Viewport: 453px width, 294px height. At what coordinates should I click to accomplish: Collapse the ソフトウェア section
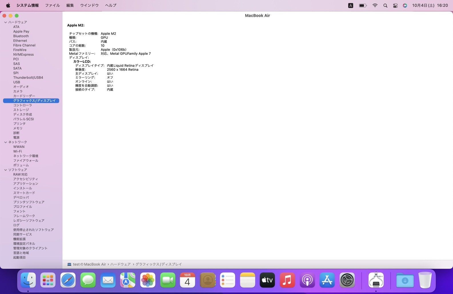(x=5, y=170)
